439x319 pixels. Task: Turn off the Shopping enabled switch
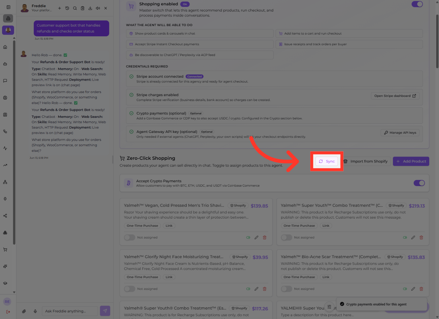tap(417, 4)
